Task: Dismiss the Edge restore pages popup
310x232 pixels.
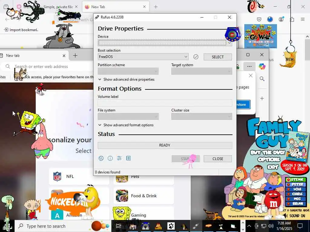Action: [250, 76]
